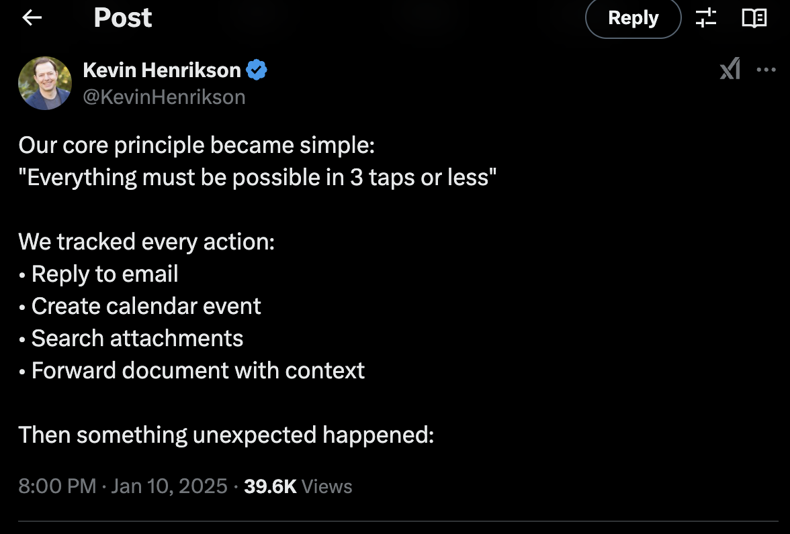This screenshot has width=790, height=534.
Task: Open the Kevin Henrikson display name link
Action: [161, 70]
